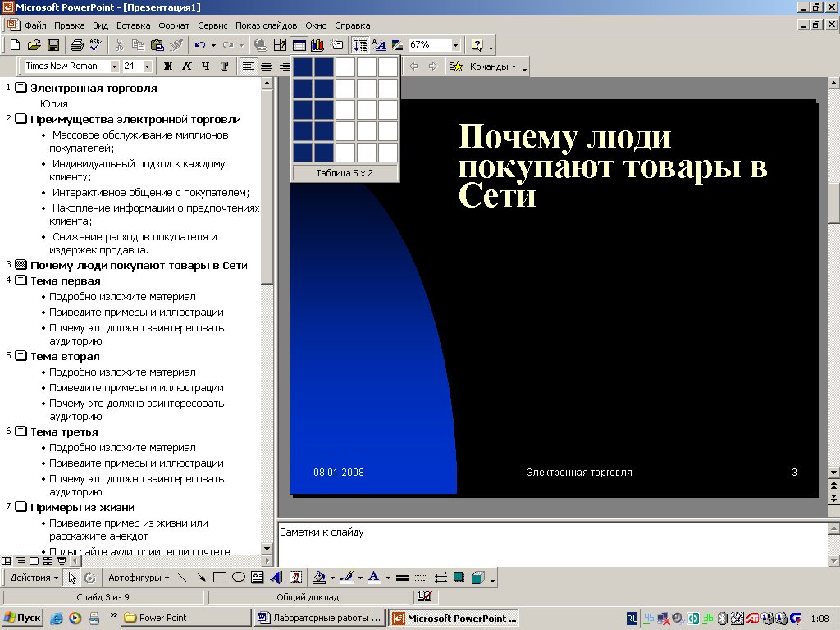Screen dimensions: 840x630
Task: Copy using the Copy toolbar icon
Action: [138, 45]
